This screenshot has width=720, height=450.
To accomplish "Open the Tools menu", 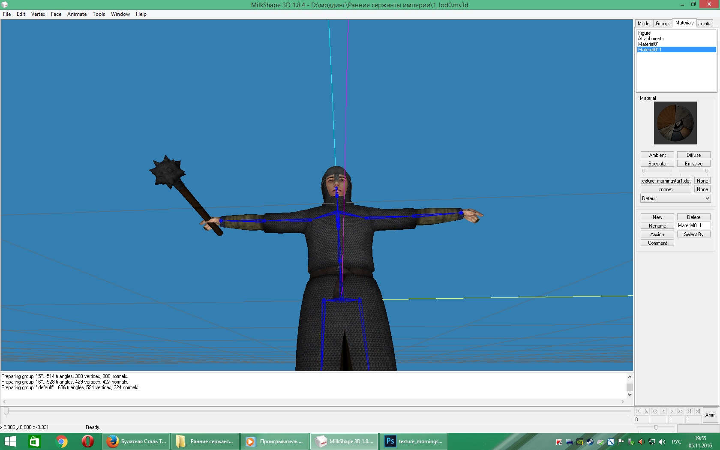I will tap(99, 14).
